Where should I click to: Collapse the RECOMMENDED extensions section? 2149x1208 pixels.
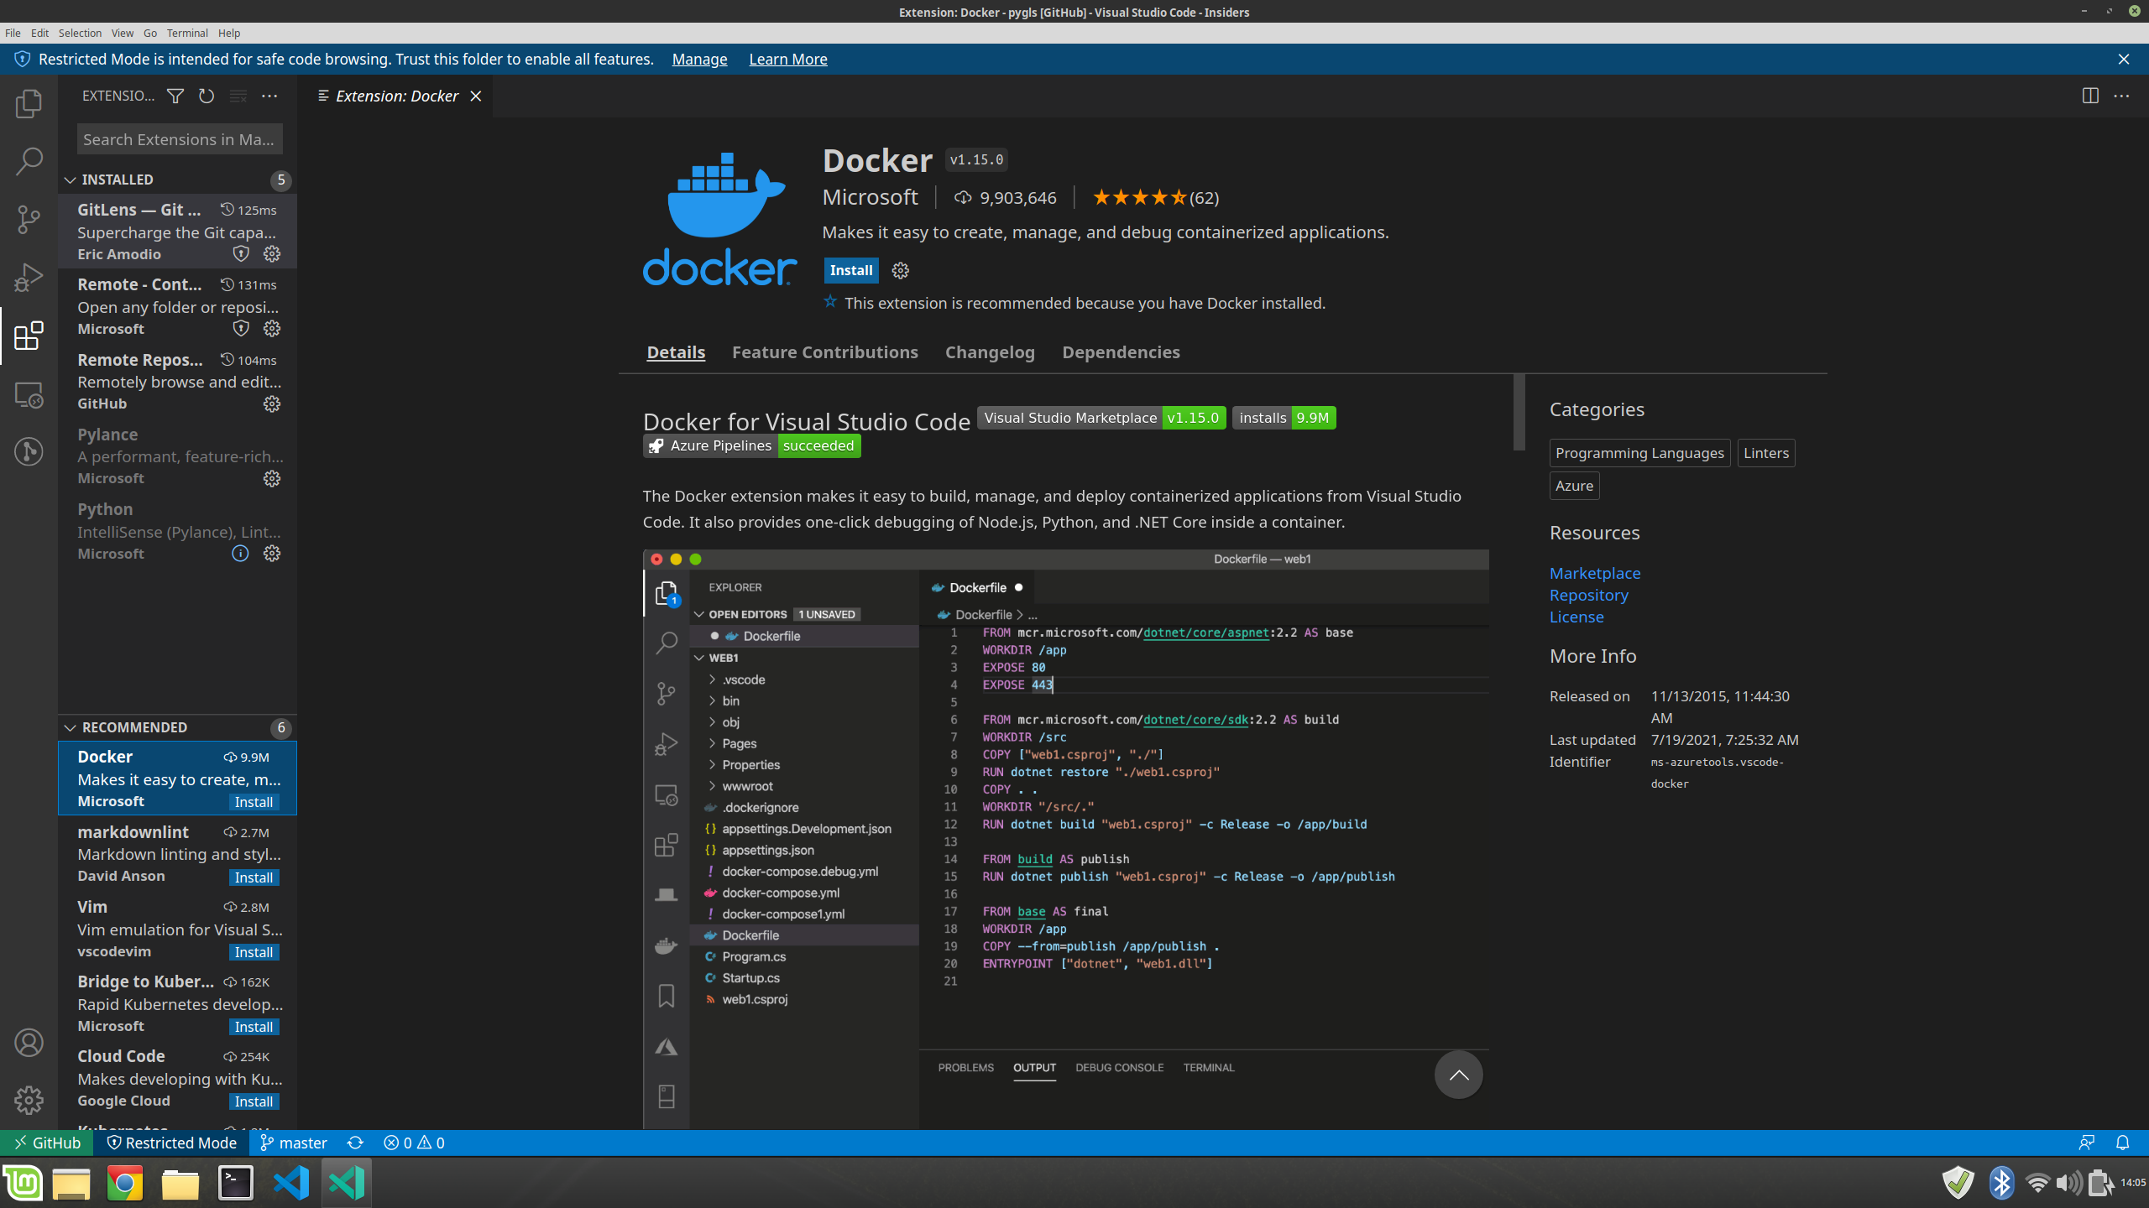71,727
